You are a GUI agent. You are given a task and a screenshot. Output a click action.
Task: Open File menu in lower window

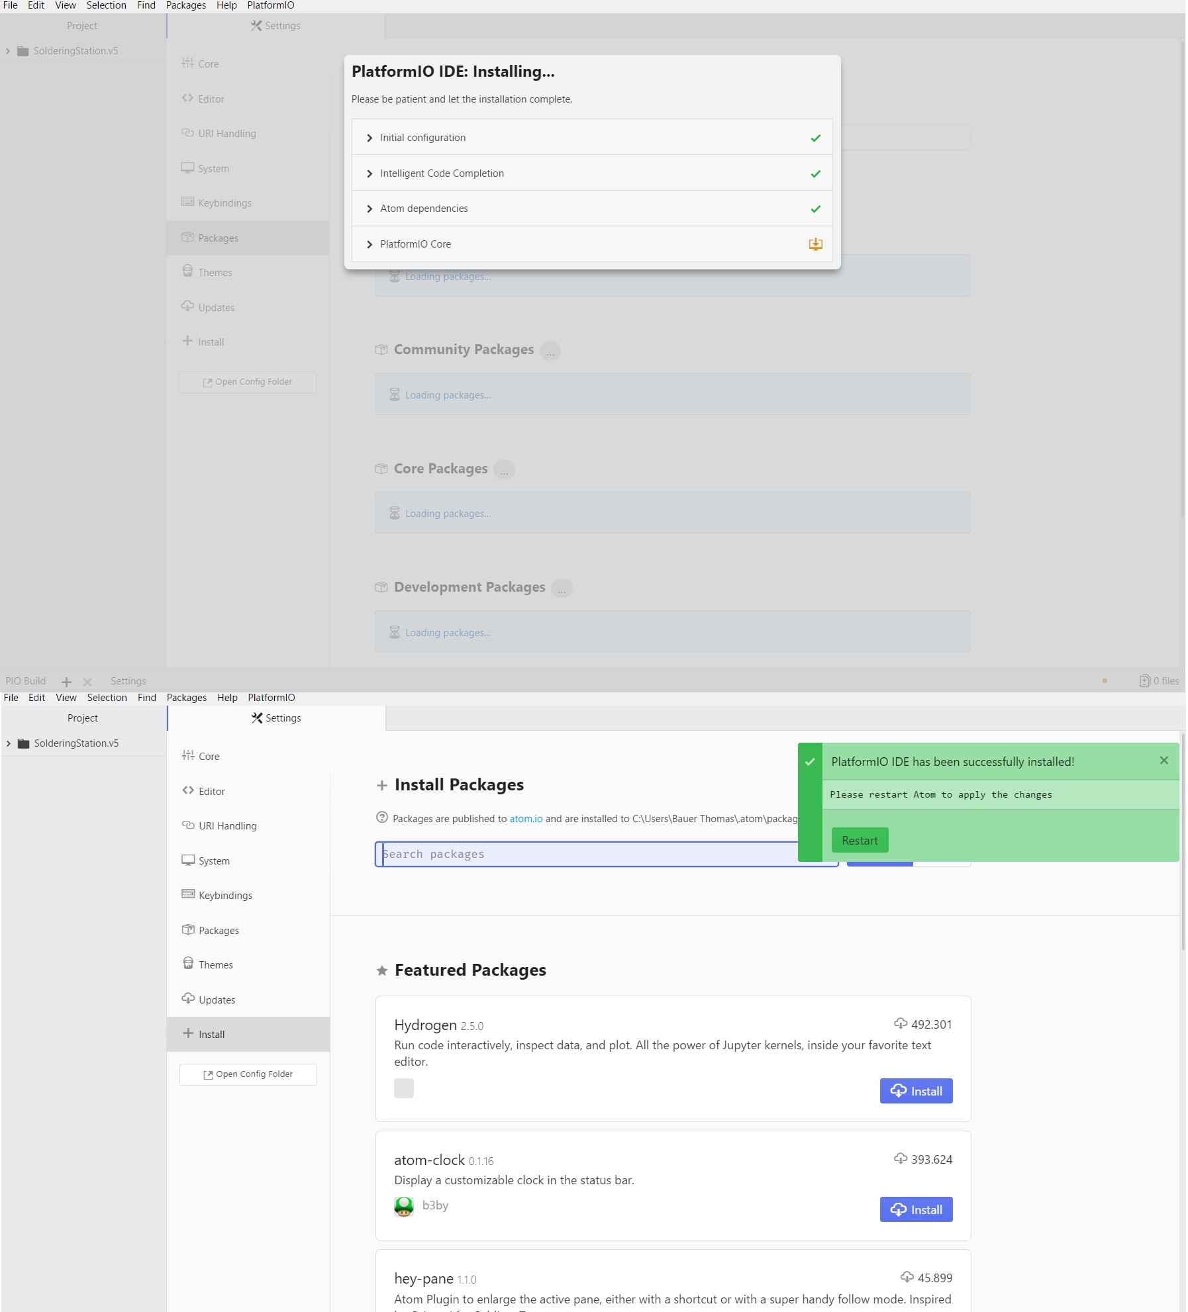coord(11,698)
